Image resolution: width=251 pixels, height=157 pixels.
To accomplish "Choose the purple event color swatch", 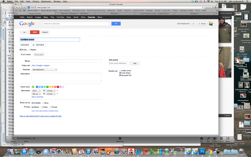I will [x=61, y=87].
